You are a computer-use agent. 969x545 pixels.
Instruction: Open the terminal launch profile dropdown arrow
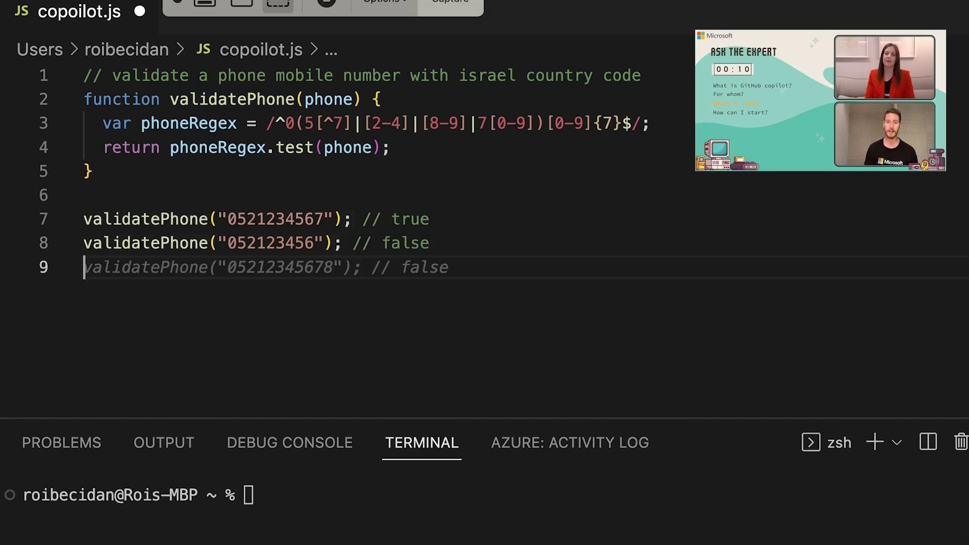[x=897, y=443]
